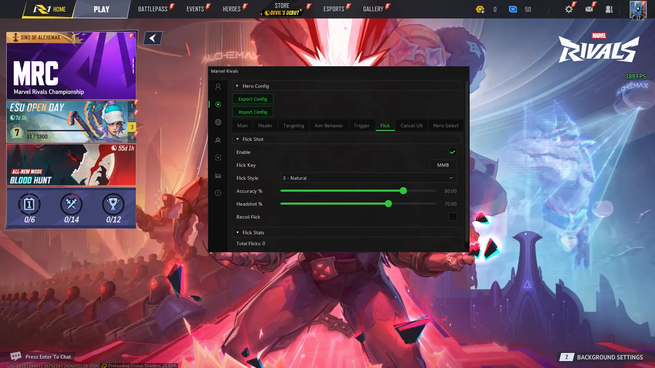655x368 pixels.
Task: Click the Marvel Rivals HOME logo button
Action: point(49,9)
